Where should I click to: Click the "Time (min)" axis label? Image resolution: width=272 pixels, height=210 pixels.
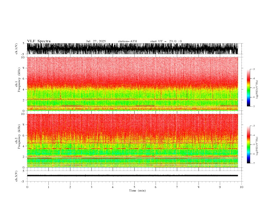pos(137,190)
